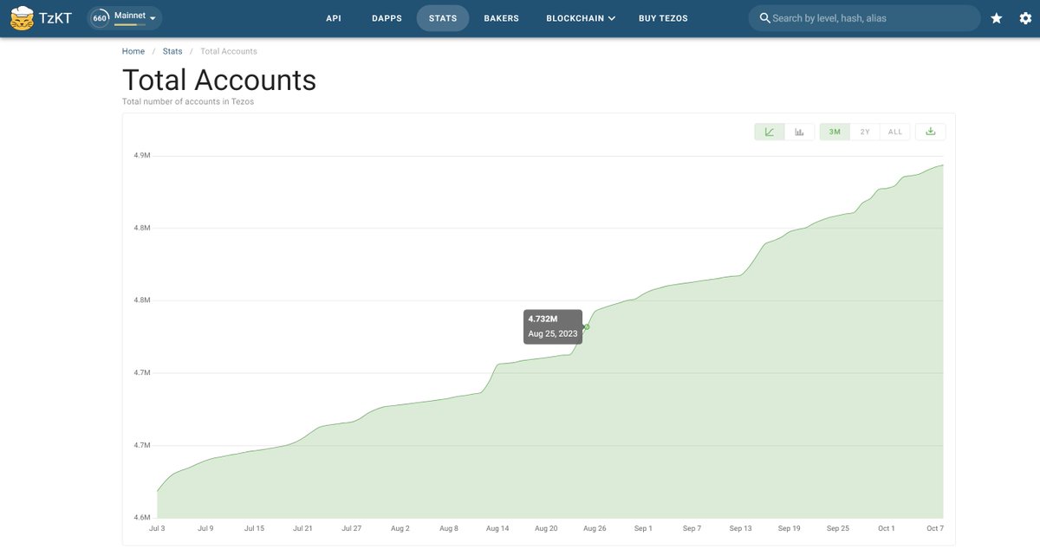Open the Mainnet network selector
Screen dimensions: 1040x555
pos(125,17)
